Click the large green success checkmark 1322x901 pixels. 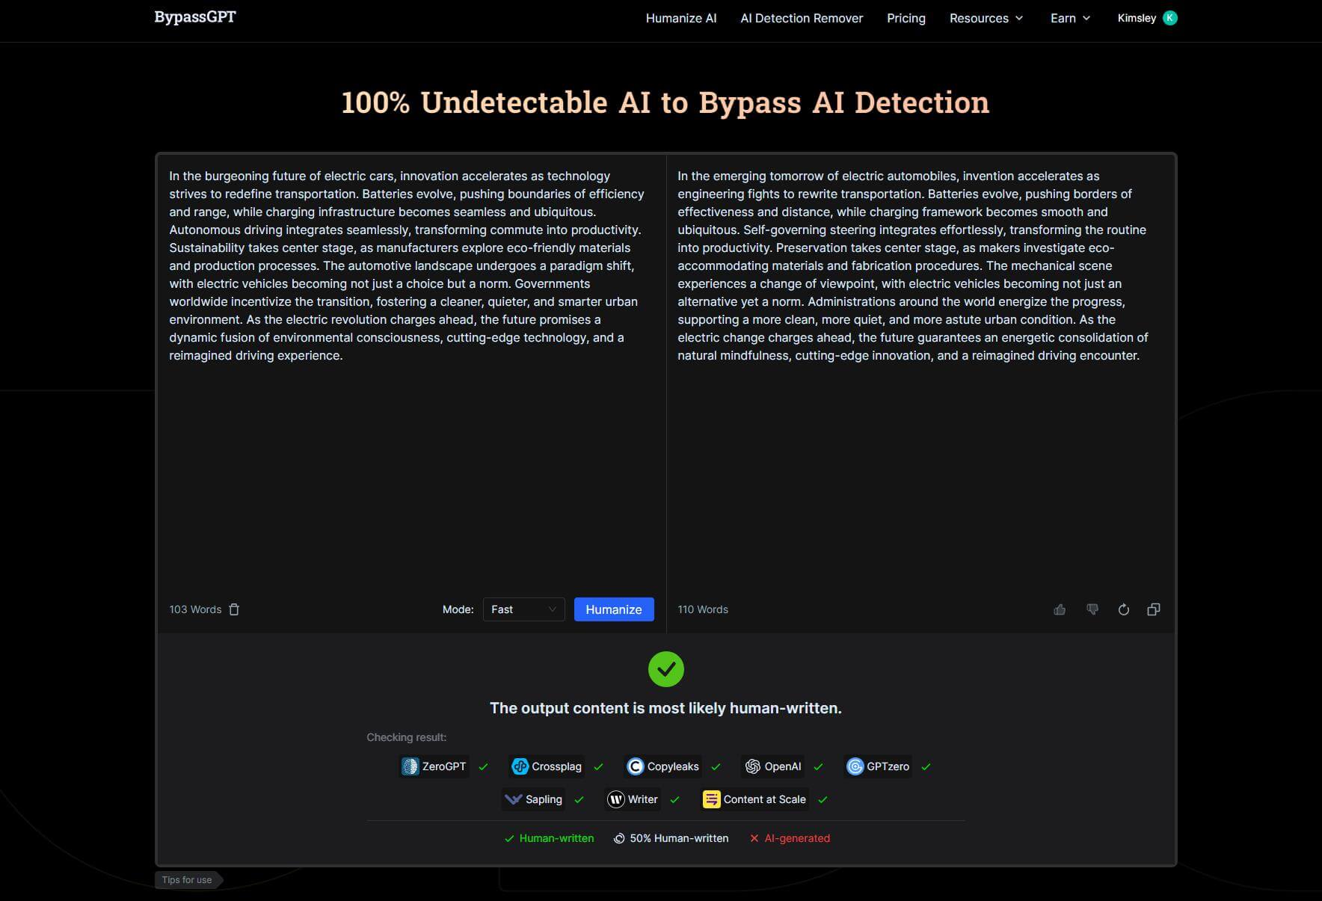point(665,669)
